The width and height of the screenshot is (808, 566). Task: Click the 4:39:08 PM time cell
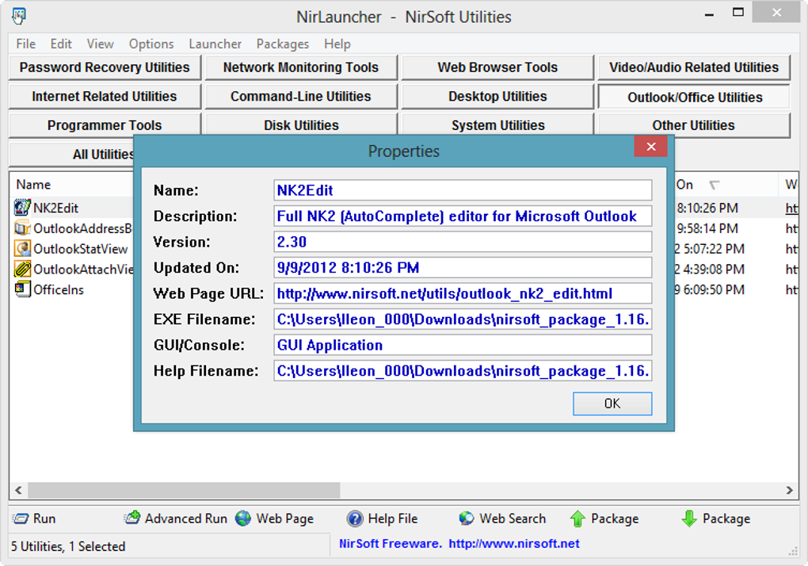[714, 269]
